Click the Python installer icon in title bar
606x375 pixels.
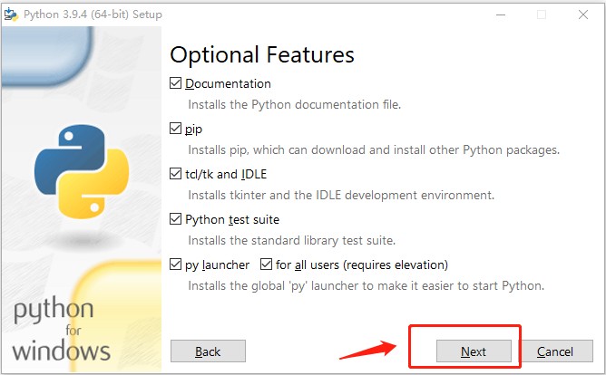(11, 14)
